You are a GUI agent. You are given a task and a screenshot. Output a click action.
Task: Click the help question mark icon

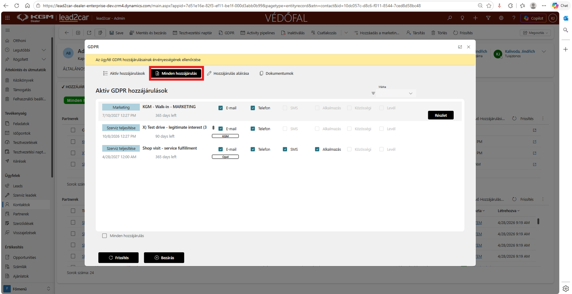pyautogui.click(x=514, y=18)
